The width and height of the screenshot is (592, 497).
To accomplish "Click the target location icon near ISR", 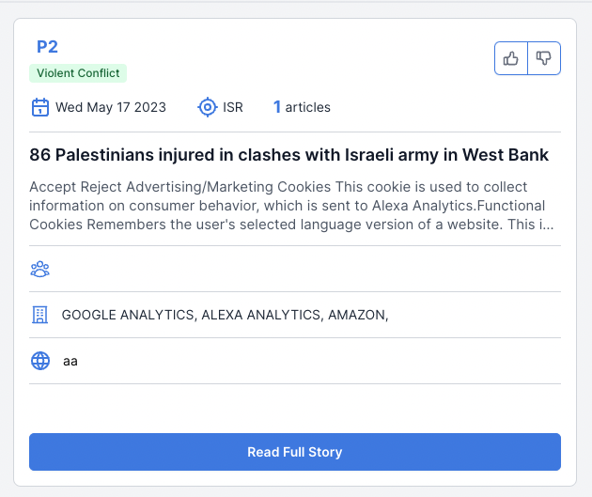I will click(x=208, y=107).
